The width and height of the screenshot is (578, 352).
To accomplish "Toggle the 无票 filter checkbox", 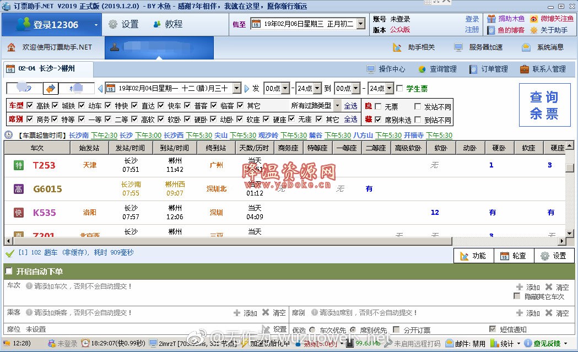I will click(x=378, y=106).
